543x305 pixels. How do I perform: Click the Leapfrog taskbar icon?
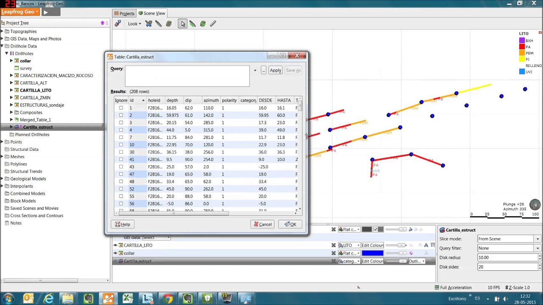coord(108,299)
